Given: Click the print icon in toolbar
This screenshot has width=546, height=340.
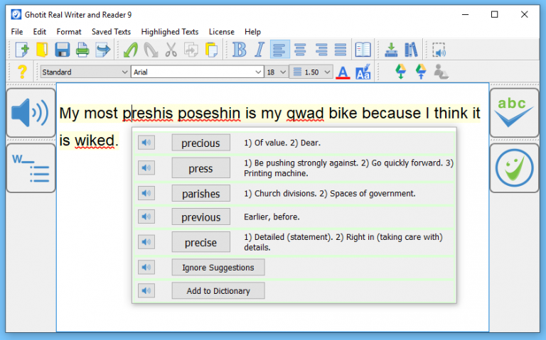Looking at the screenshot, I should (x=83, y=50).
